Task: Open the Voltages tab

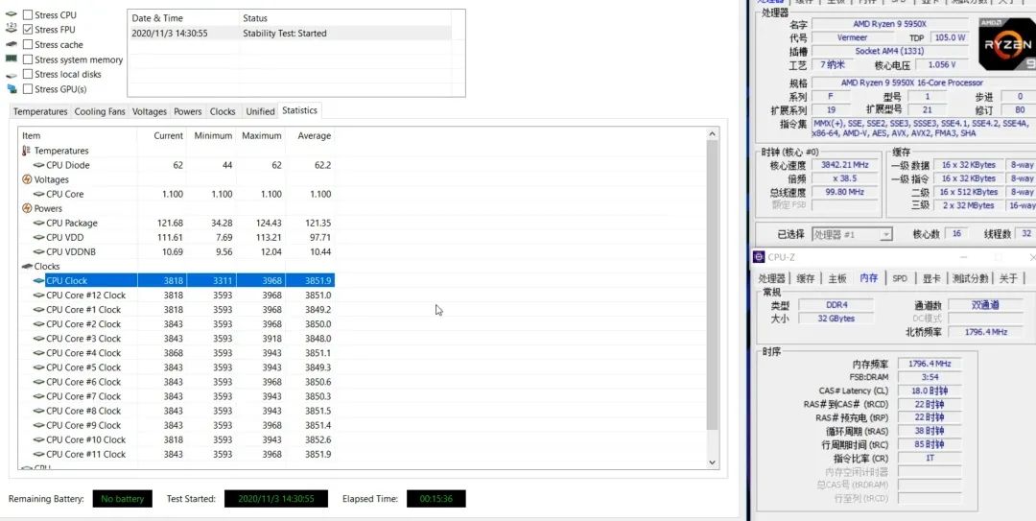Action: 150,111
